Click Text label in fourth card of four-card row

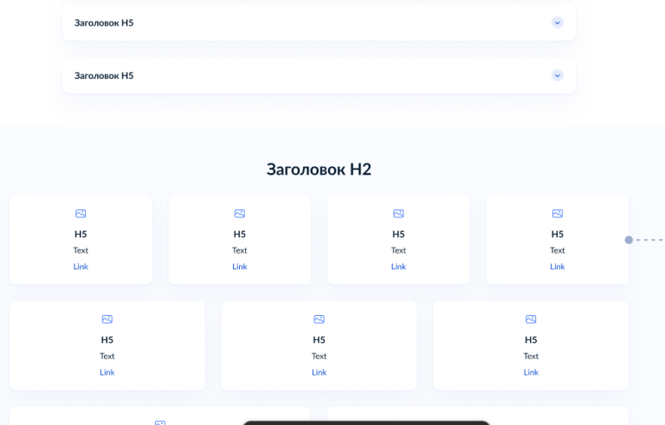click(558, 250)
